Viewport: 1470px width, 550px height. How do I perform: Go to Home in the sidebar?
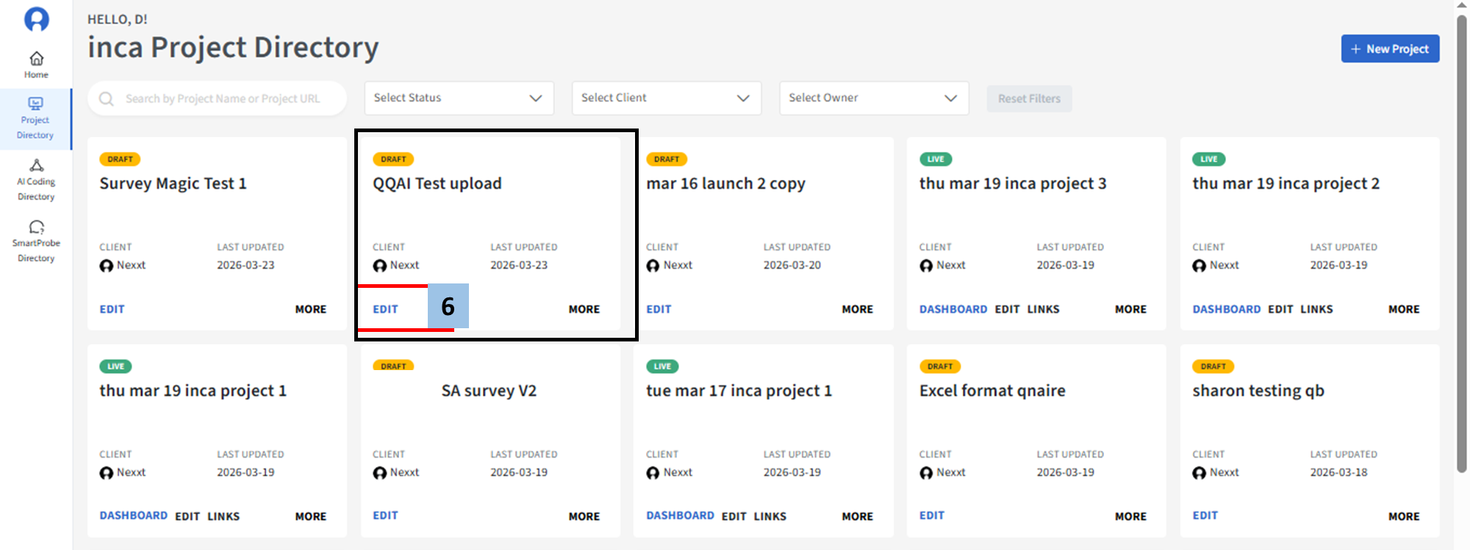[x=36, y=65]
